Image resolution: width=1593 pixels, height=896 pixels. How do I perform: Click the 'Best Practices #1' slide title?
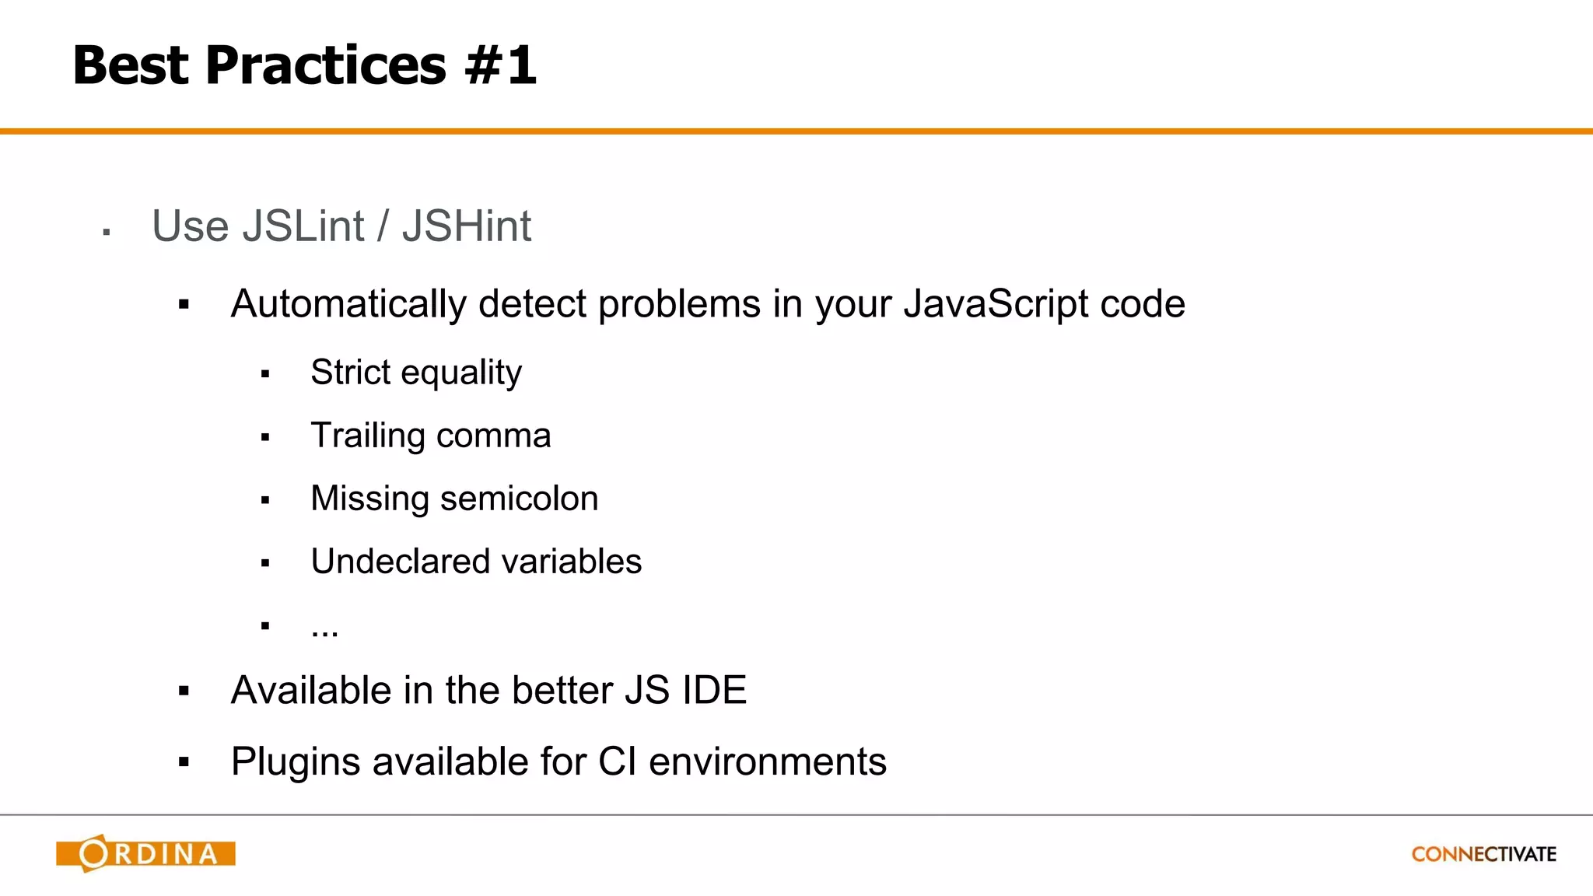coord(304,65)
